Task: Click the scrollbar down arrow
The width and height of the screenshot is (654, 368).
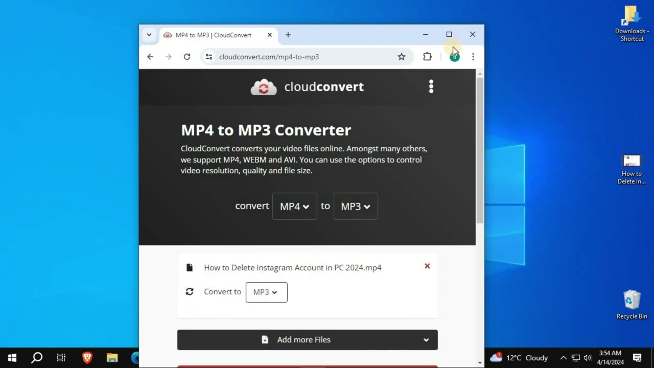Action: (x=480, y=363)
